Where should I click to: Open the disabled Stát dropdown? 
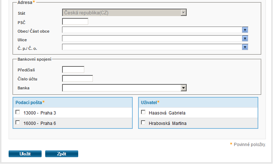pyautogui.click(x=124, y=13)
